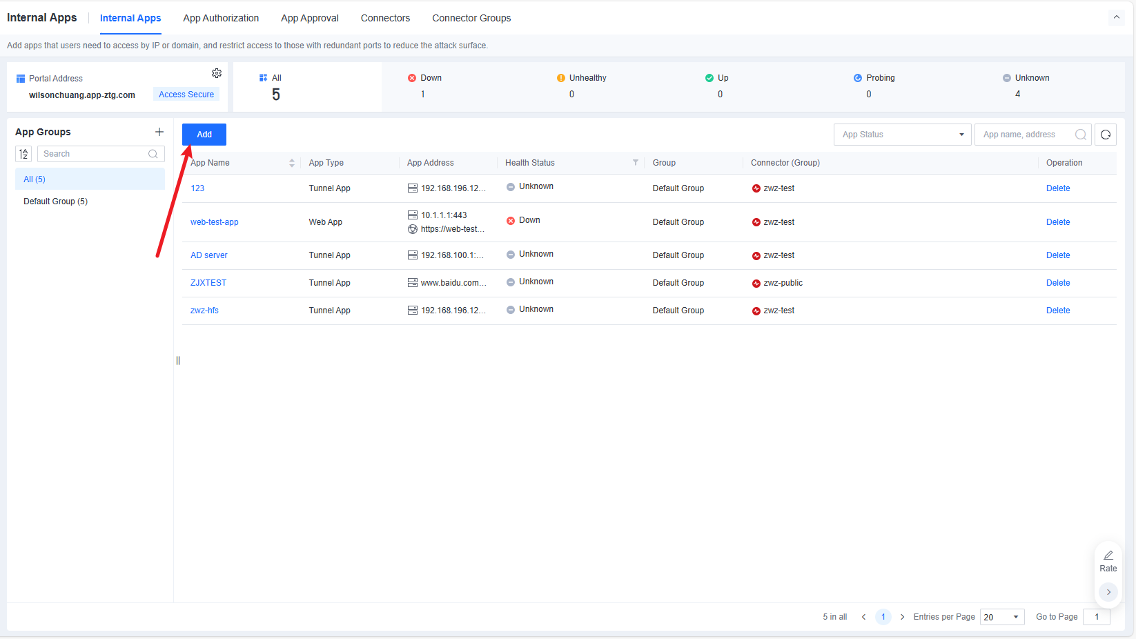Click the sidebar splitter handle
Image resolution: width=1136 pixels, height=639 pixels.
tap(178, 360)
